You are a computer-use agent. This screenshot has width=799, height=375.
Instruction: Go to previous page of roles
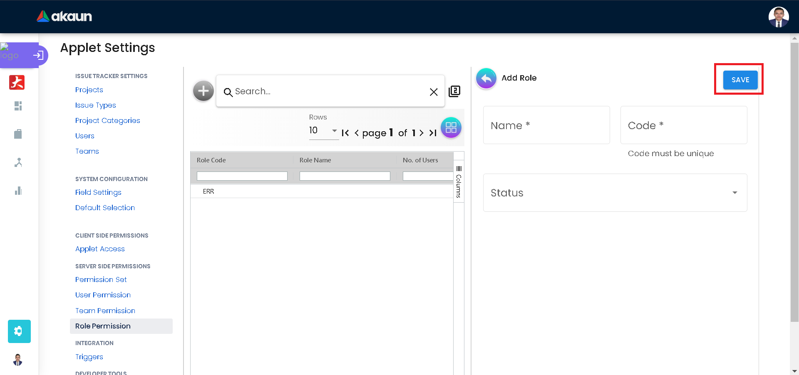[x=357, y=133]
